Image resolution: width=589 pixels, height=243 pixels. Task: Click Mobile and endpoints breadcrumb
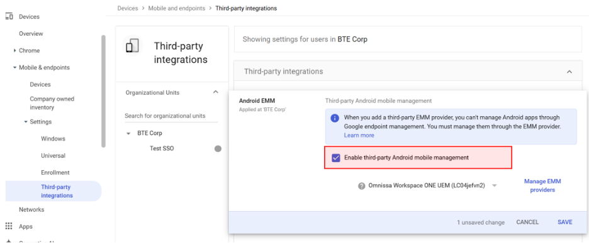(x=177, y=8)
